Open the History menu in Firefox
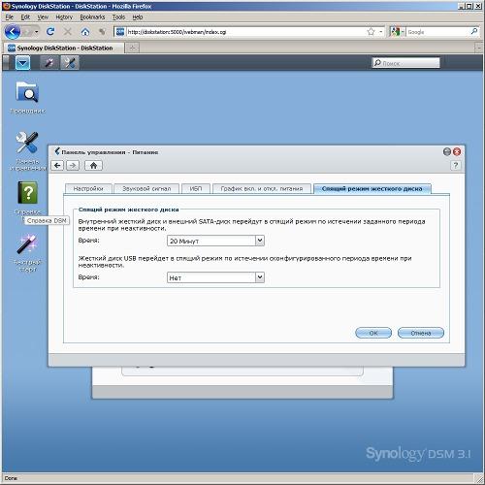 click(x=64, y=17)
